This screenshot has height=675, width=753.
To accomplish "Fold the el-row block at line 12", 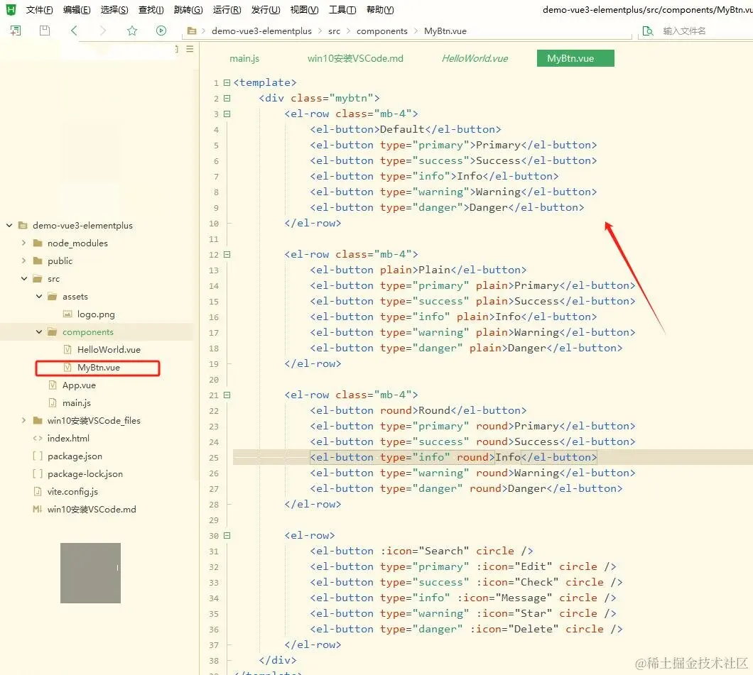I will tap(227, 254).
